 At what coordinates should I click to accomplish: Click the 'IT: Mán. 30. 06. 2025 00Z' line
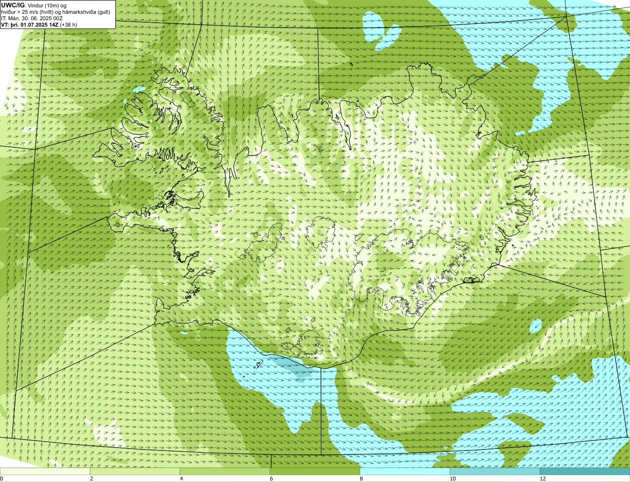click(31, 18)
